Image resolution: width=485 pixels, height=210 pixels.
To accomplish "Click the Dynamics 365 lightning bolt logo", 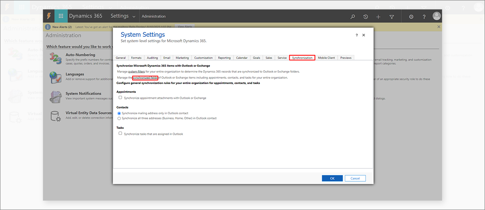I will tap(49, 16).
